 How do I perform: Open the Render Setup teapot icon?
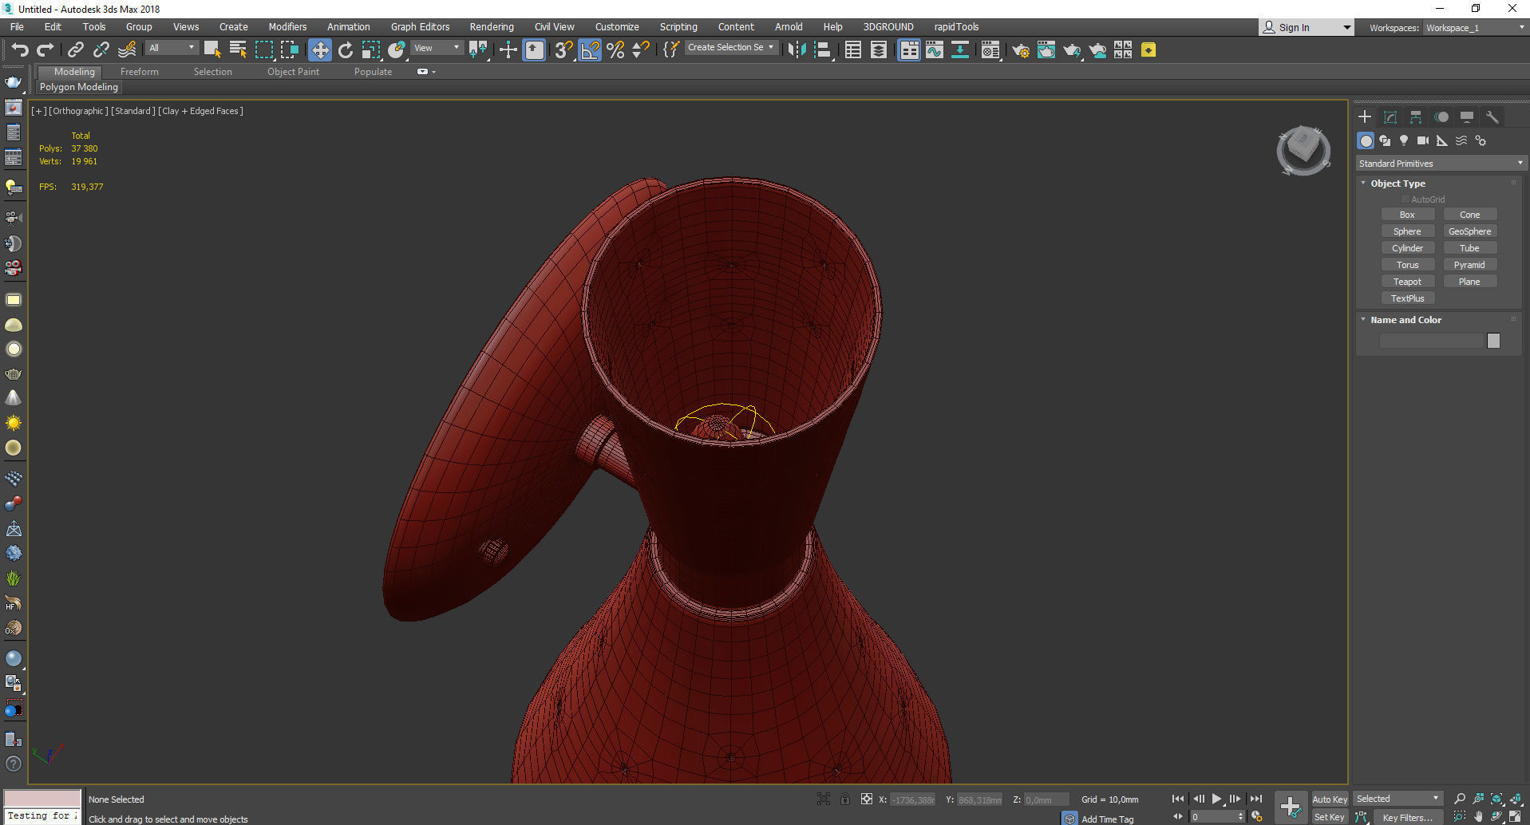tap(1020, 50)
